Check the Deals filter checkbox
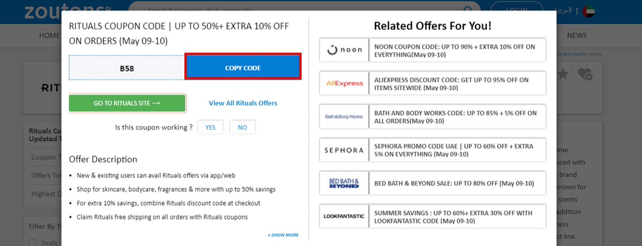 [33, 242]
